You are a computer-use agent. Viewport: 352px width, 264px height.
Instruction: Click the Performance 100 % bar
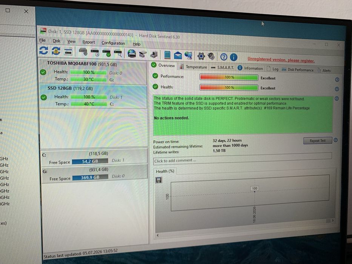pos(229,77)
